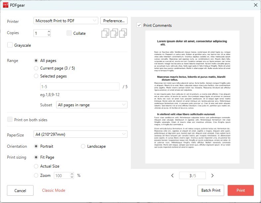Image resolution: width=261 pixels, height=203 pixels.
Task: Expand the Subset dropdown
Action: (x=92, y=105)
